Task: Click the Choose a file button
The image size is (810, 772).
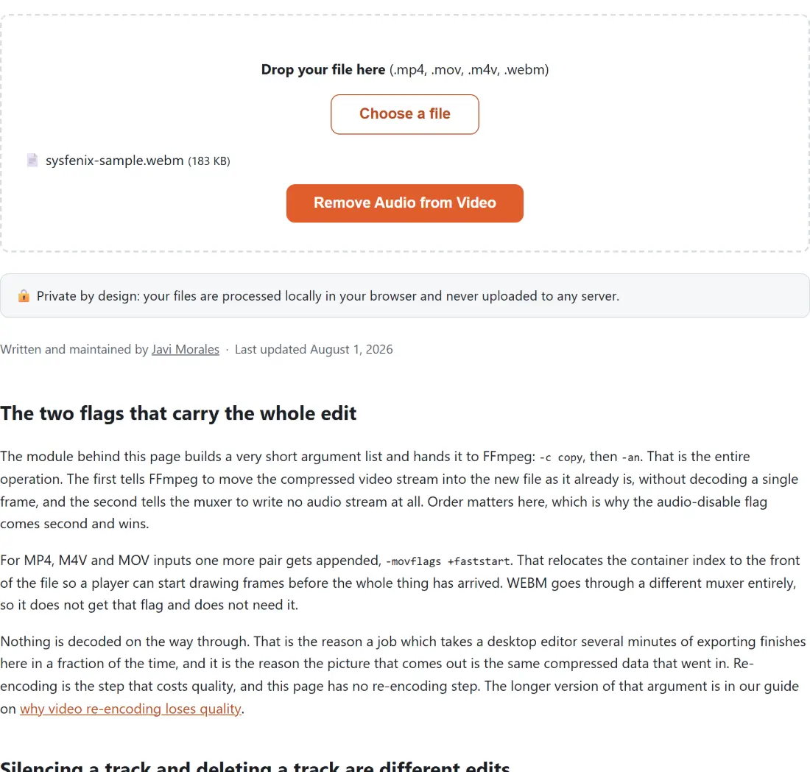Action: [404, 114]
